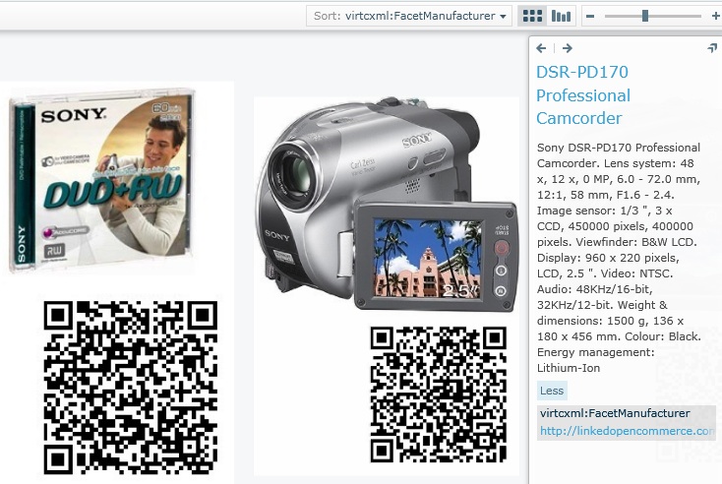
Task: Click the QR code under the DVD+RW
Action: coord(130,386)
